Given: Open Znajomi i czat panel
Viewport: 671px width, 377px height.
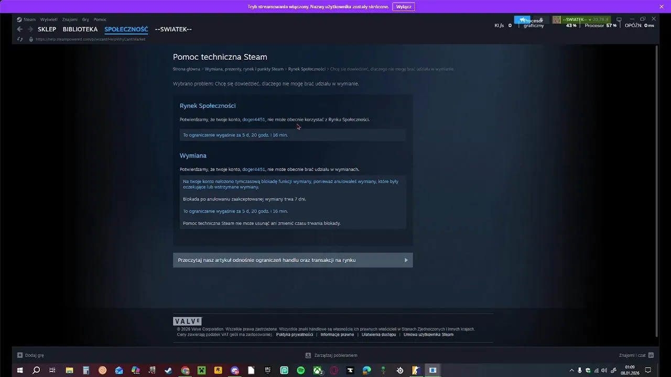Looking at the screenshot, I should tap(636, 355).
